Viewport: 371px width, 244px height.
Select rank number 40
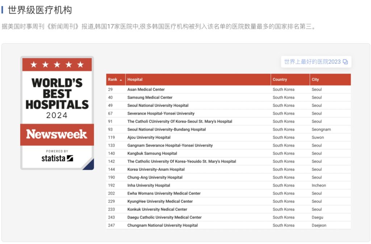pyautogui.click(x=110, y=98)
